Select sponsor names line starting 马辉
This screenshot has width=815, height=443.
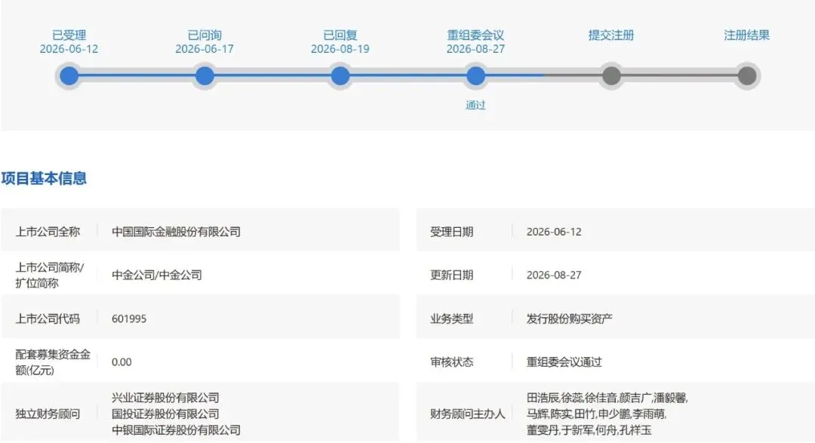pyautogui.click(x=596, y=414)
